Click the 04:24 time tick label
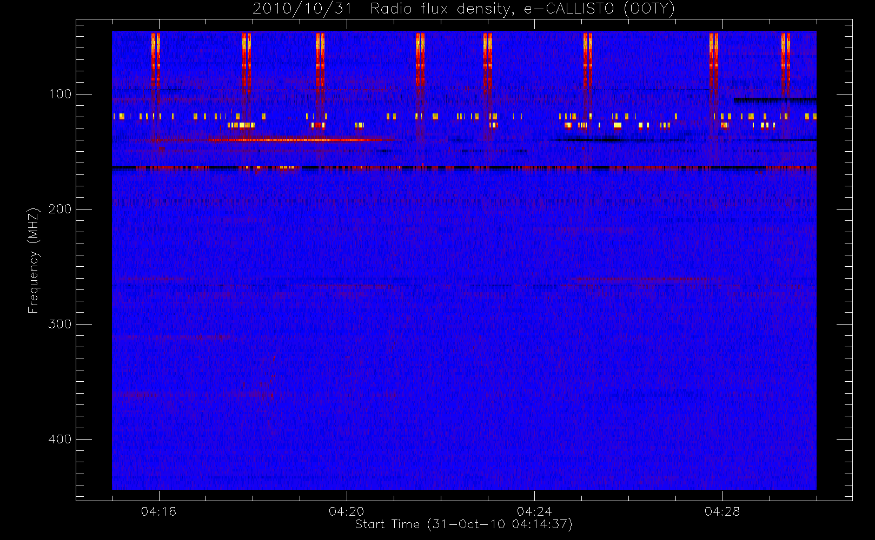Screen dimensions: 875x540 [x=534, y=511]
